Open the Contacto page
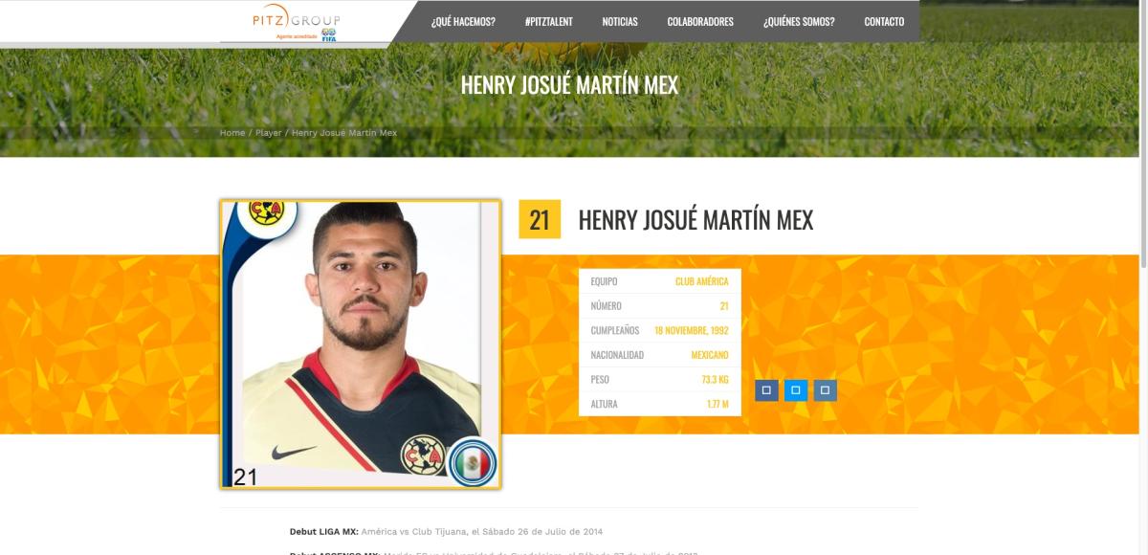Screen dimensions: 1148x555 (x=884, y=21)
